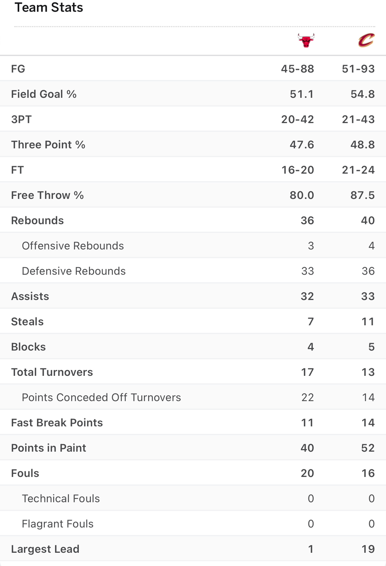The width and height of the screenshot is (386, 566).
Task: Tap the Bulls 3PT value 20-42
Action: [x=297, y=119]
